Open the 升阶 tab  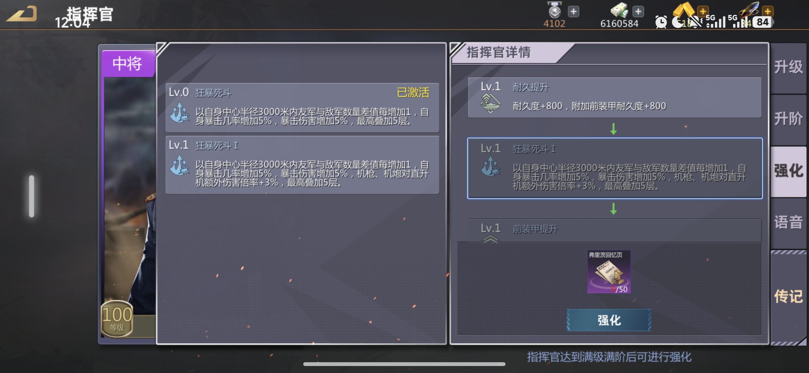(788, 119)
